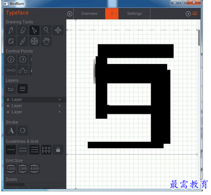
Task: Click the add new layer button
Action: [11, 89]
